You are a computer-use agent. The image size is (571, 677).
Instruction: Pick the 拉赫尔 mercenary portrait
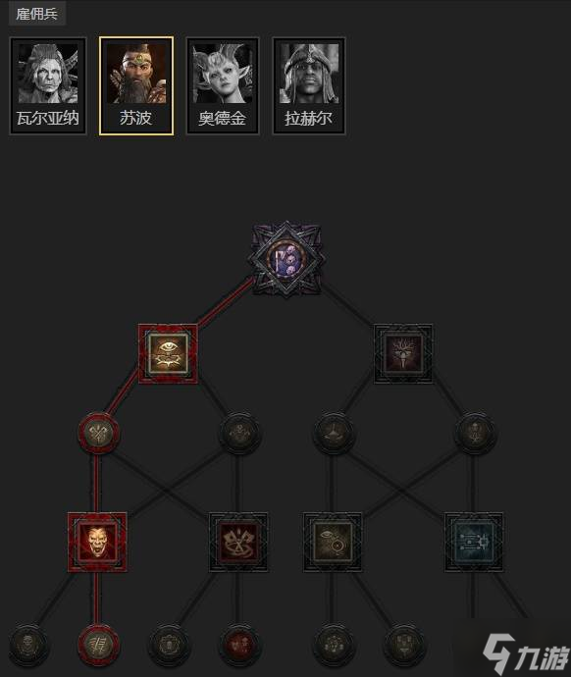coord(309,86)
